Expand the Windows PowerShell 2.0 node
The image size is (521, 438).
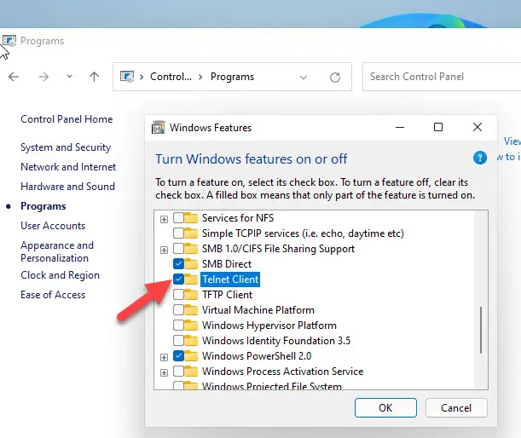(164, 357)
